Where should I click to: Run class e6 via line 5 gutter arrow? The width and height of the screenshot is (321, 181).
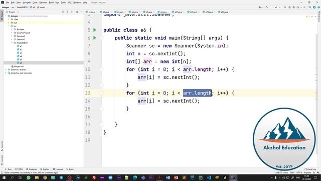tap(95, 30)
